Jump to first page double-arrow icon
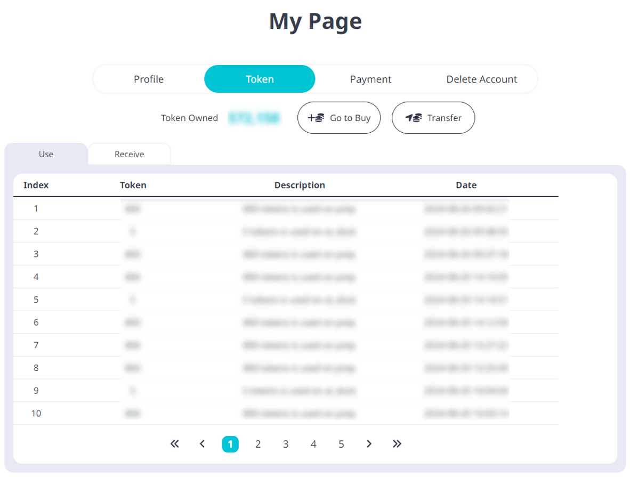This screenshot has width=630, height=477. coord(174,444)
